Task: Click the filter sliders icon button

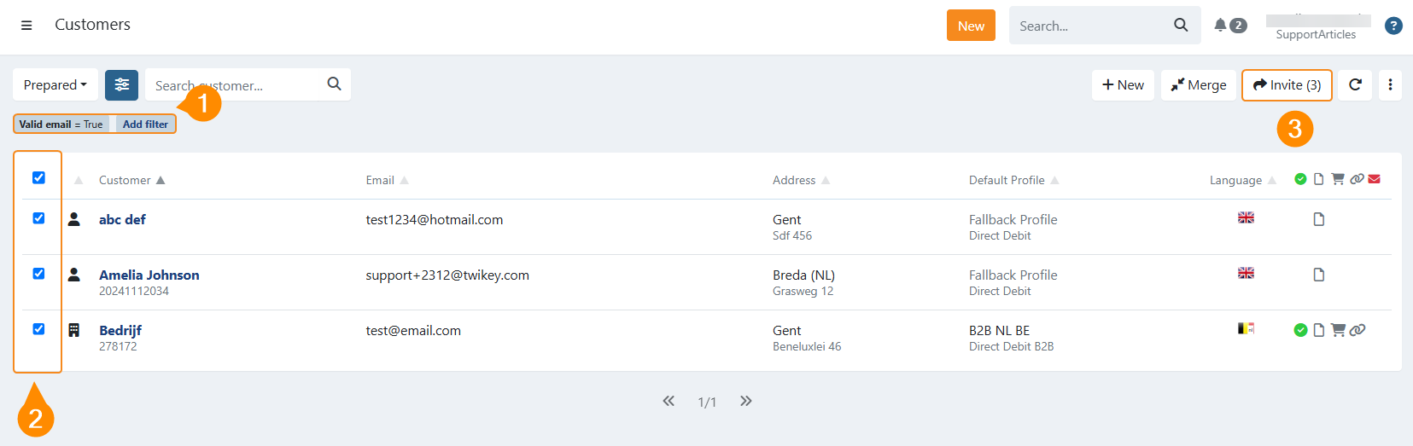Action: [121, 85]
